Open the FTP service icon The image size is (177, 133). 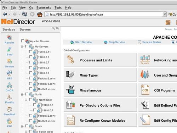click(x=9, y=121)
